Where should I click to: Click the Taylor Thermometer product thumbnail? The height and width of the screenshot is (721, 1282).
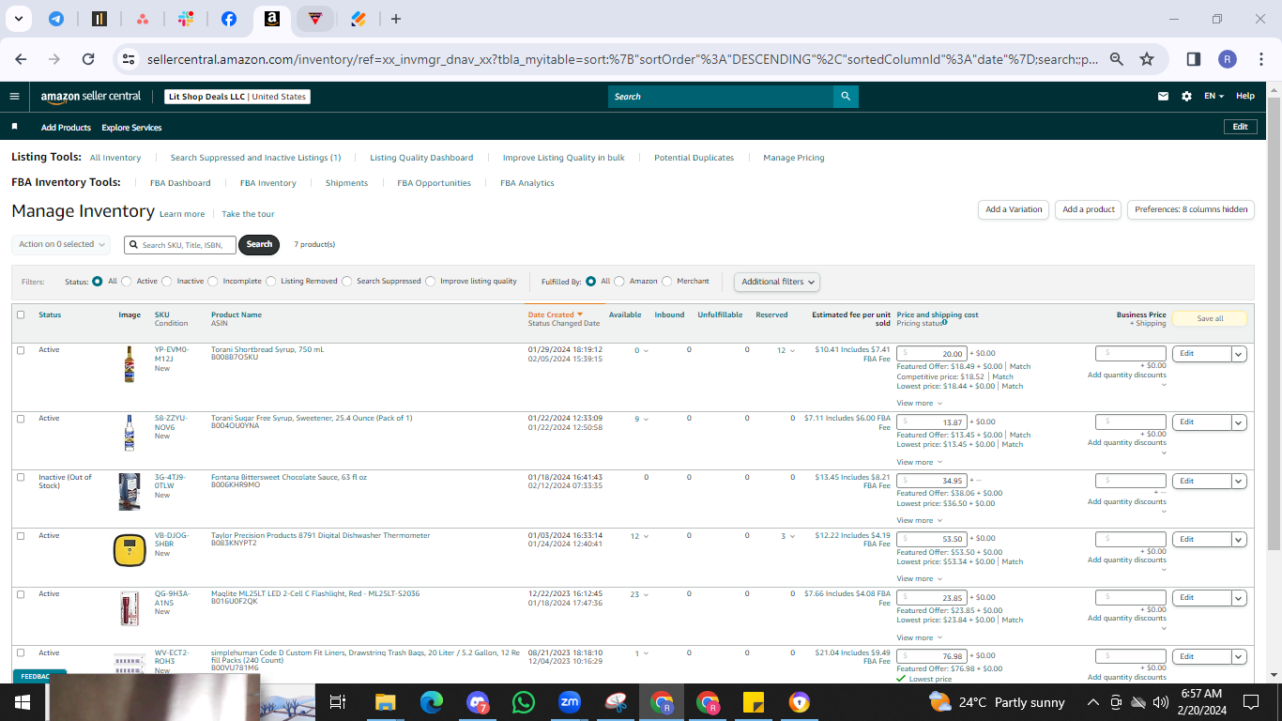tap(130, 550)
